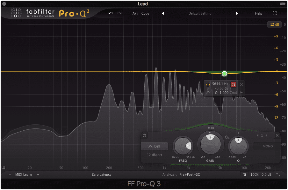
Task: Open the 12 dB display range menu
Action: [274, 24]
